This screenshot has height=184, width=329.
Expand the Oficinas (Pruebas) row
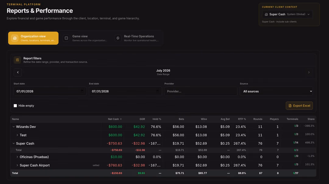[17, 157]
